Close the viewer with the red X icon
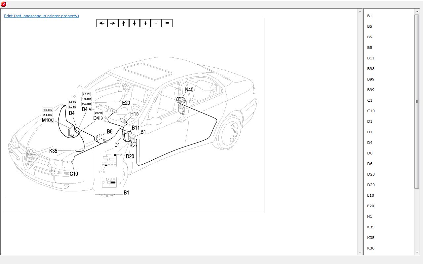This screenshot has width=423, height=264. coord(4,4)
